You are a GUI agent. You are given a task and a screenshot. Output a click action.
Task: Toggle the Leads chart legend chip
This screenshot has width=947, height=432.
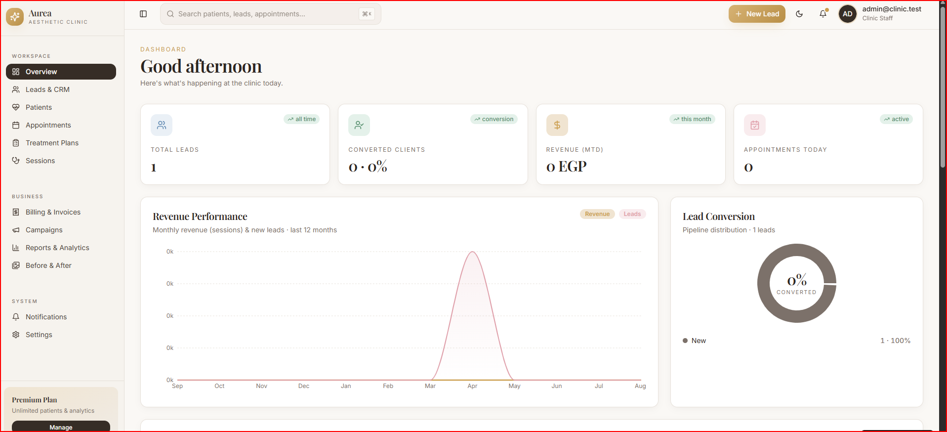632,214
